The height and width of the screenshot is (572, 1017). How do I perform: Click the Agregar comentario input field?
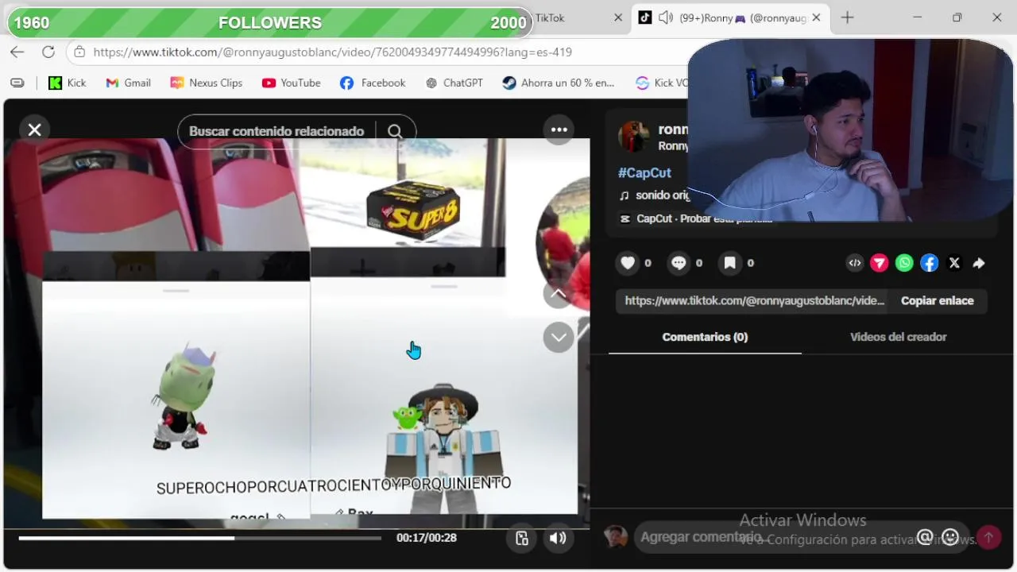775,537
